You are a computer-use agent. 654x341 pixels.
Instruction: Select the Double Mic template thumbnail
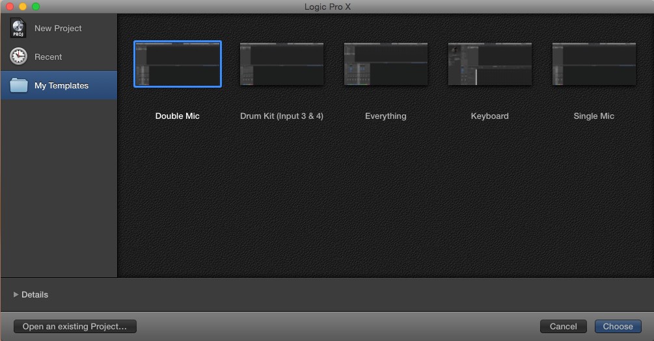178,64
